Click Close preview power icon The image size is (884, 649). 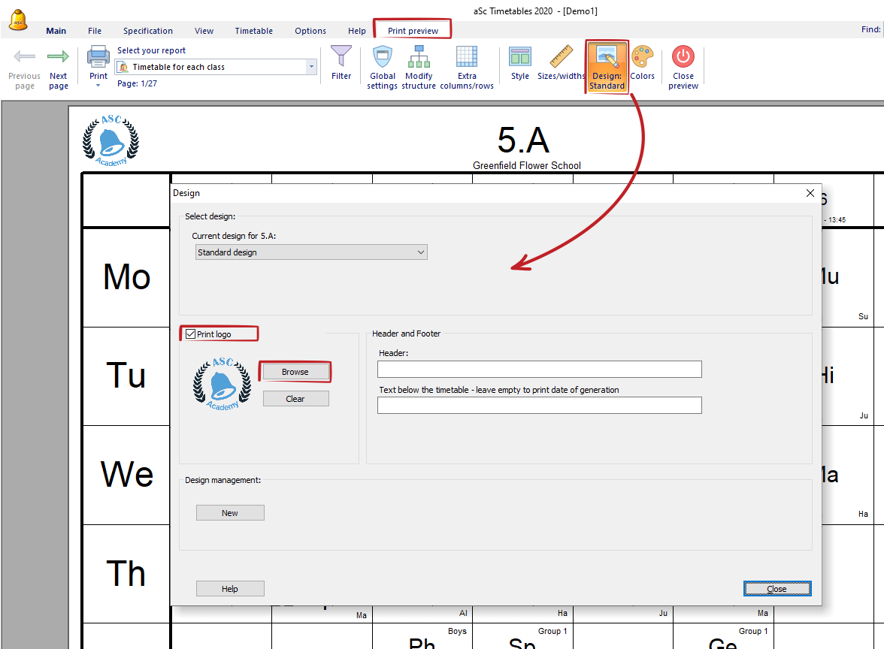click(x=683, y=56)
